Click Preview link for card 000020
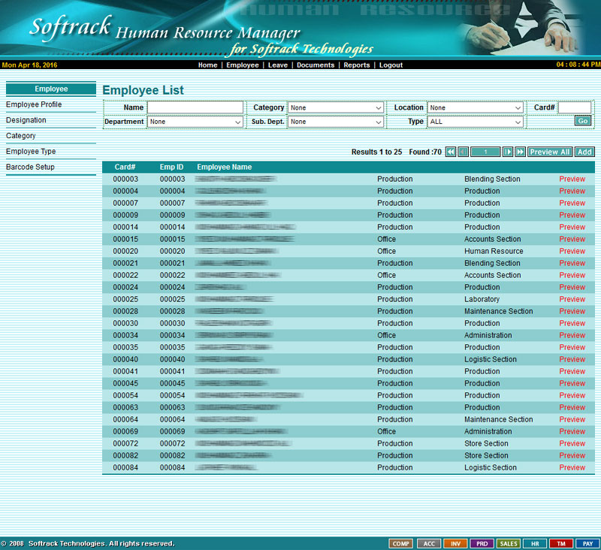This screenshot has width=601, height=550. coord(572,251)
